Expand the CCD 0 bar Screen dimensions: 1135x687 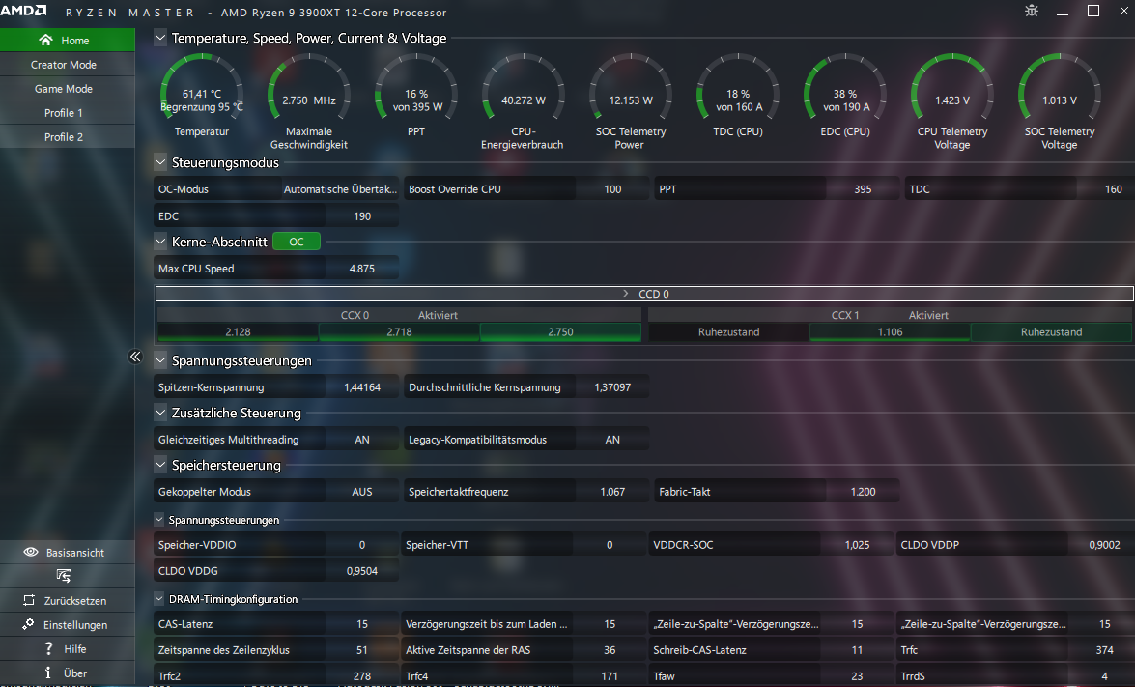(644, 293)
